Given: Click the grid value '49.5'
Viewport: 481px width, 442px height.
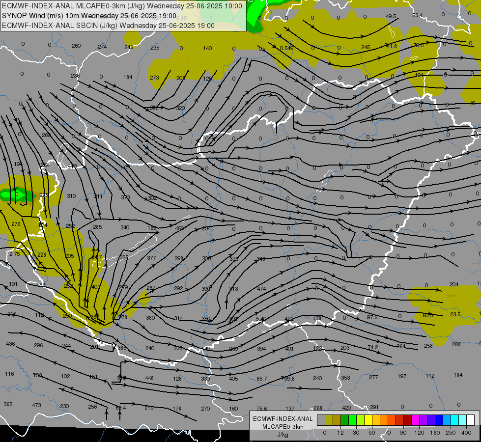Looking at the screenshot, I should tap(391, 16).
